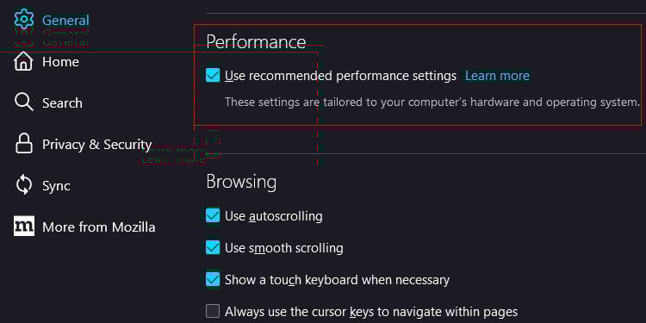Uncheck Use recommended performance settings checkbox
646x323 pixels.
pyautogui.click(x=213, y=76)
